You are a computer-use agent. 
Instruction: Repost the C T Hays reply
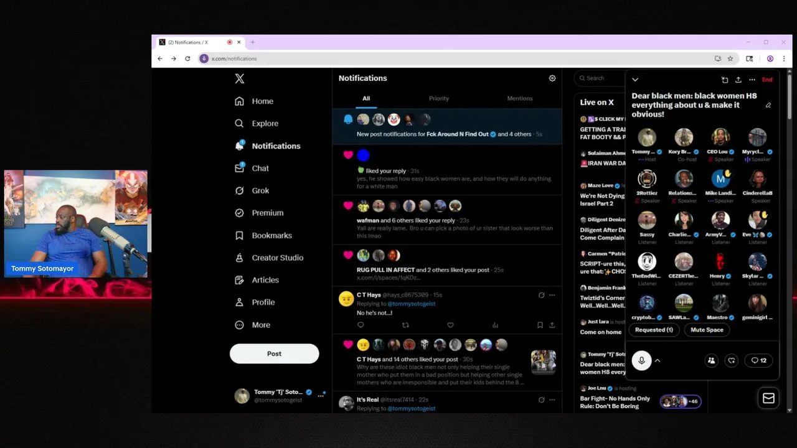click(405, 325)
